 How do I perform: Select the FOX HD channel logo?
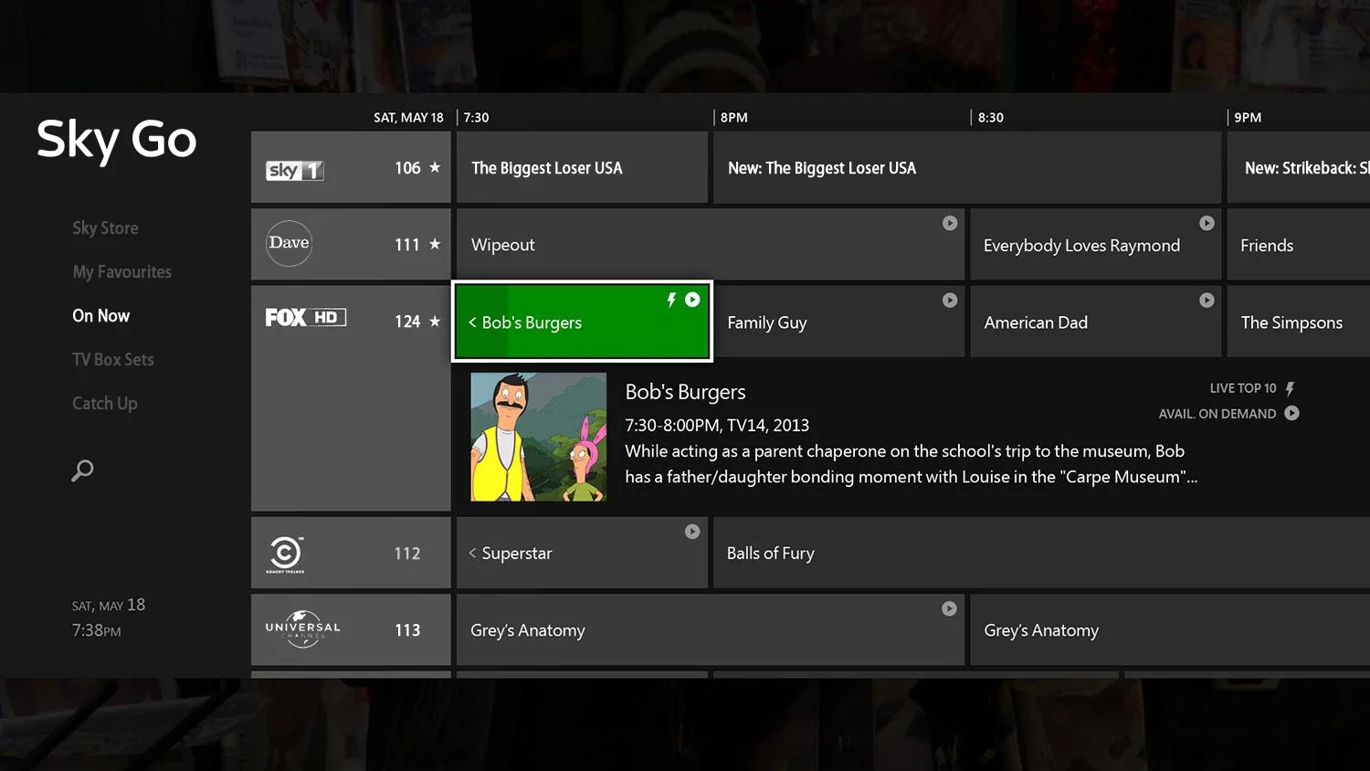(305, 317)
